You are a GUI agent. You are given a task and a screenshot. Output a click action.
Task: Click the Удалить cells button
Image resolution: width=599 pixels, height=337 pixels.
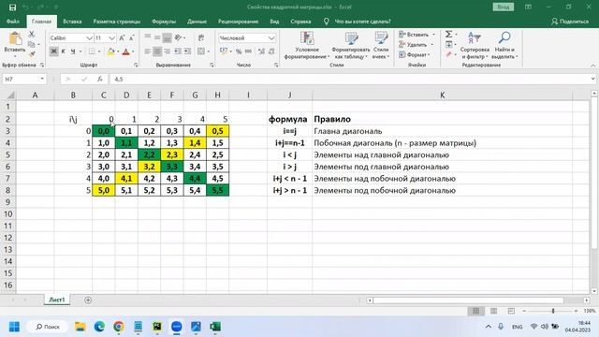(x=416, y=44)
